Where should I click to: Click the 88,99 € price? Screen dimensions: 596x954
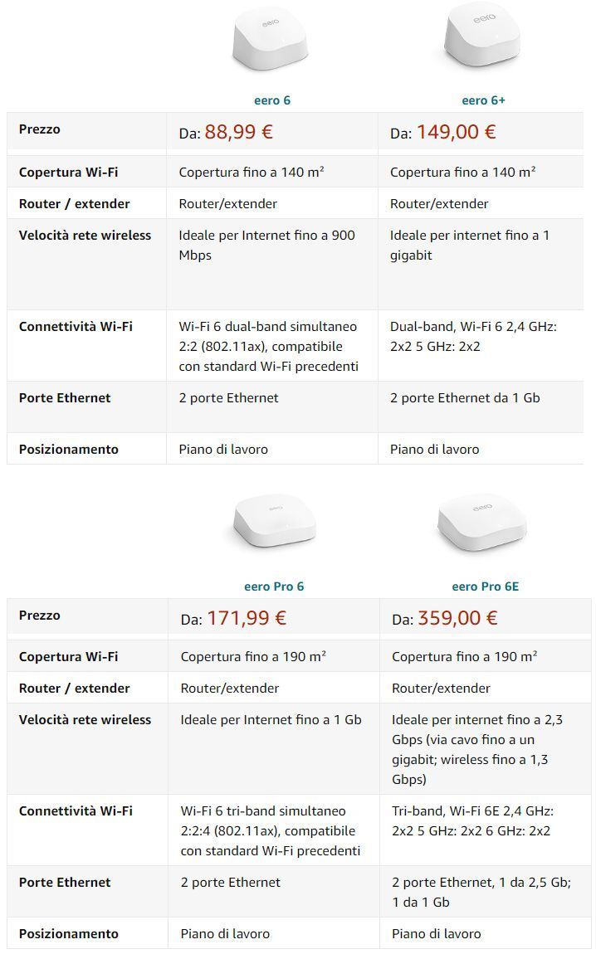(238, 132)
